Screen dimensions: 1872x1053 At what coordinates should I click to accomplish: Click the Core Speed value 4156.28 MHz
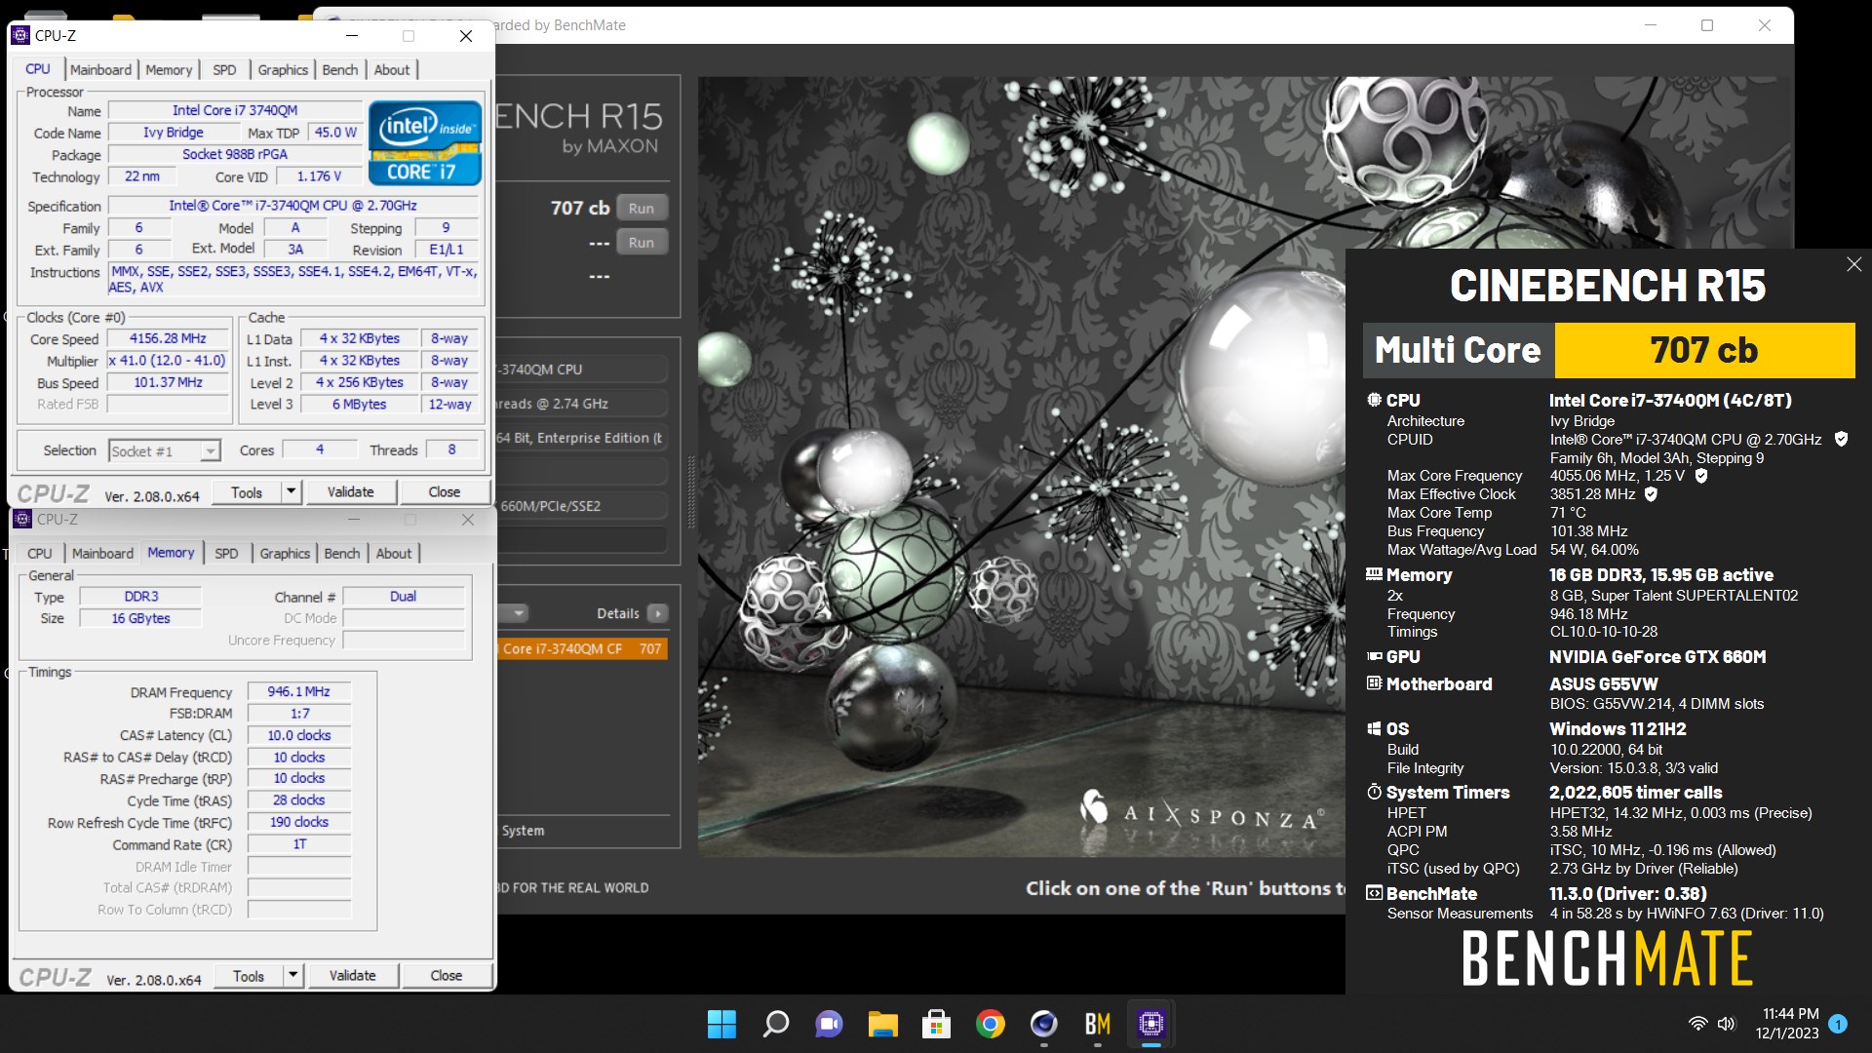pyautogui.click(x=168, y=339)
